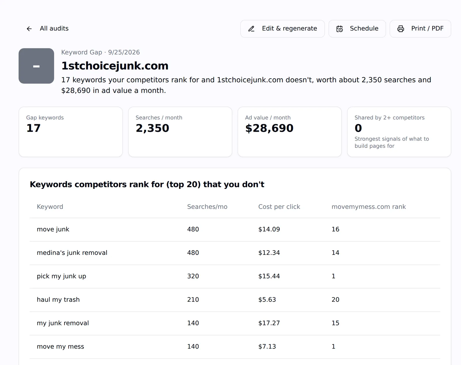The width and height of the screenshot is (461, 365).
Task: Click the $5.63 cost per click cell
Action: [267, 300]
